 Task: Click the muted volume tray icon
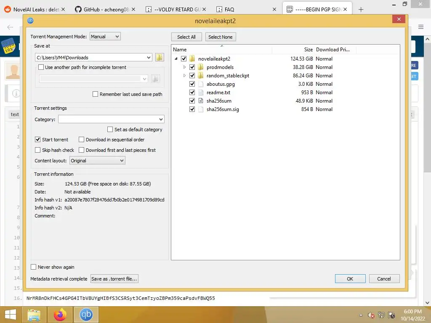coord(371,315)
